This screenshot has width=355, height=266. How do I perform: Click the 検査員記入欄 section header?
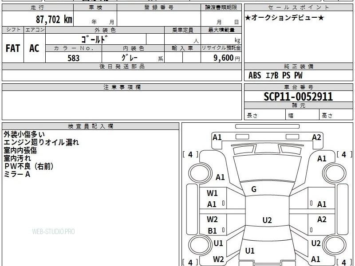coord(91,126)
